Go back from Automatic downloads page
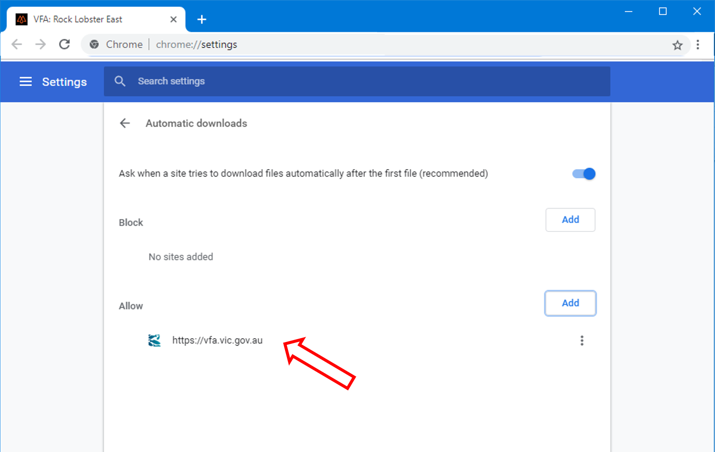 [x=125, y=123]
